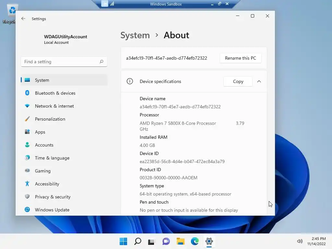Select Apps in the sidebar
Screen dimensions: 332x249
[64, 132]
